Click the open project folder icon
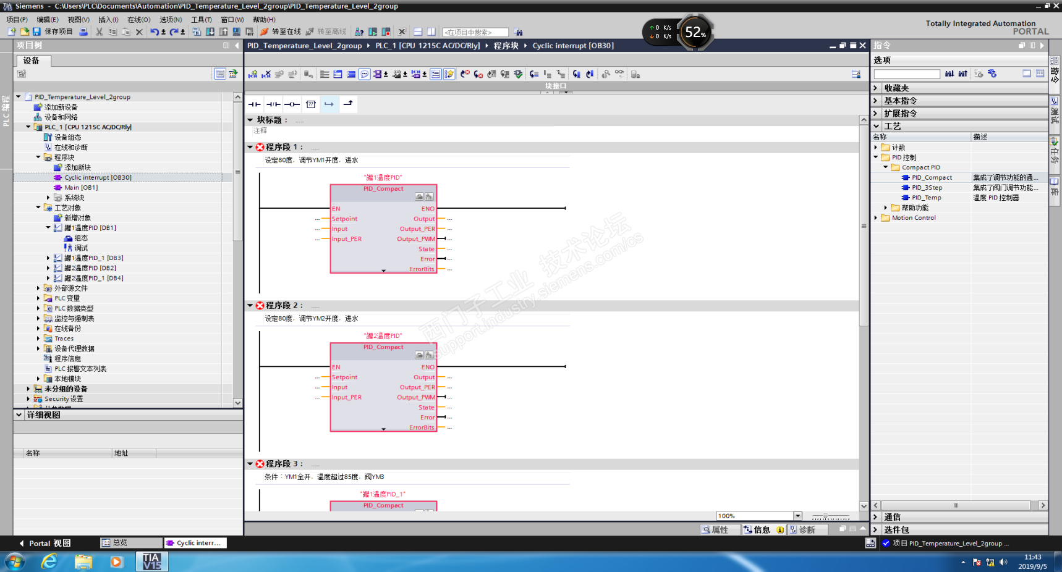The width and height of the screenshot is (1062, 572). click(x=24, y=32)
